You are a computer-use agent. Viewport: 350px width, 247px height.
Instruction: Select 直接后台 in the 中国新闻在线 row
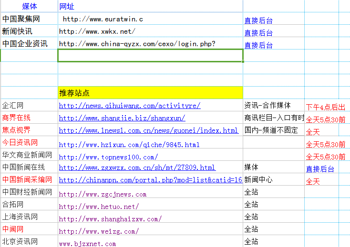click(322, 167)
